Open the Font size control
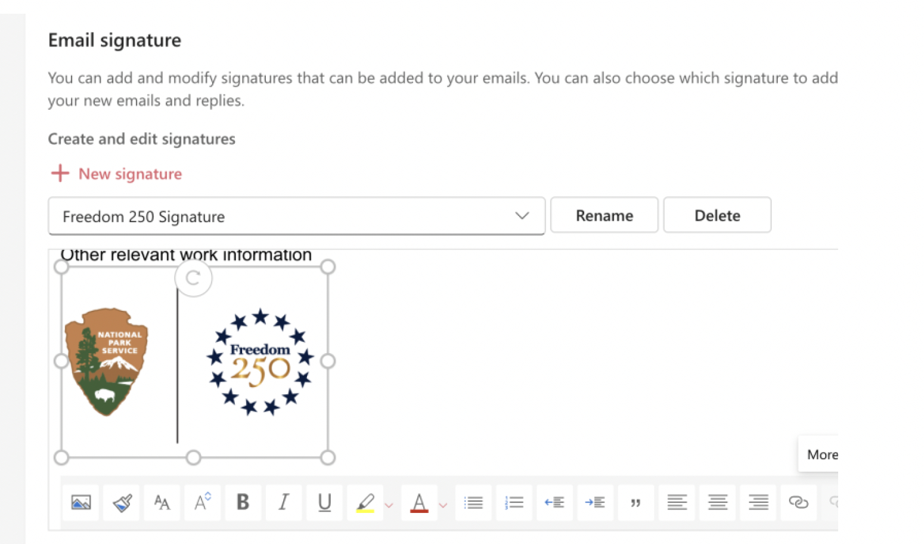This screenshot has height=544, width=924. 202,503
